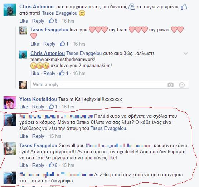Click like count icon on Yiota Koufalidou's comment
Image resolution: width=199 pixels, height=187 pixels.
pyautogui.click(x=53, y=107)
